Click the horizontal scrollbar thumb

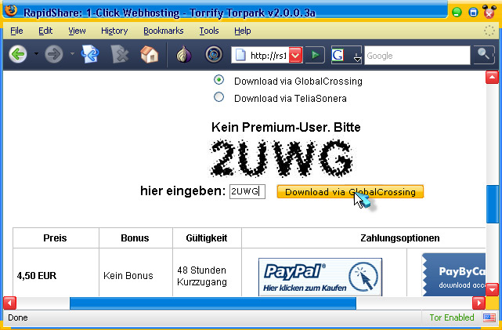(213, 303)
